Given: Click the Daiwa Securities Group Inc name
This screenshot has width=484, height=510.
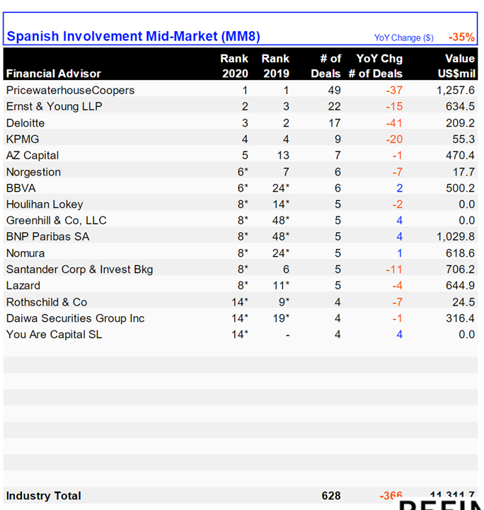Looking at the screenshot, I should (75, 318).
